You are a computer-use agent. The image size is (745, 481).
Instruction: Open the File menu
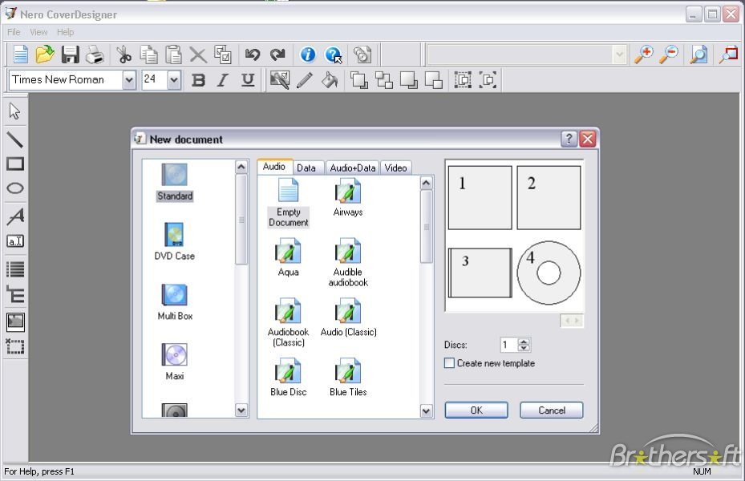[14, 32]
